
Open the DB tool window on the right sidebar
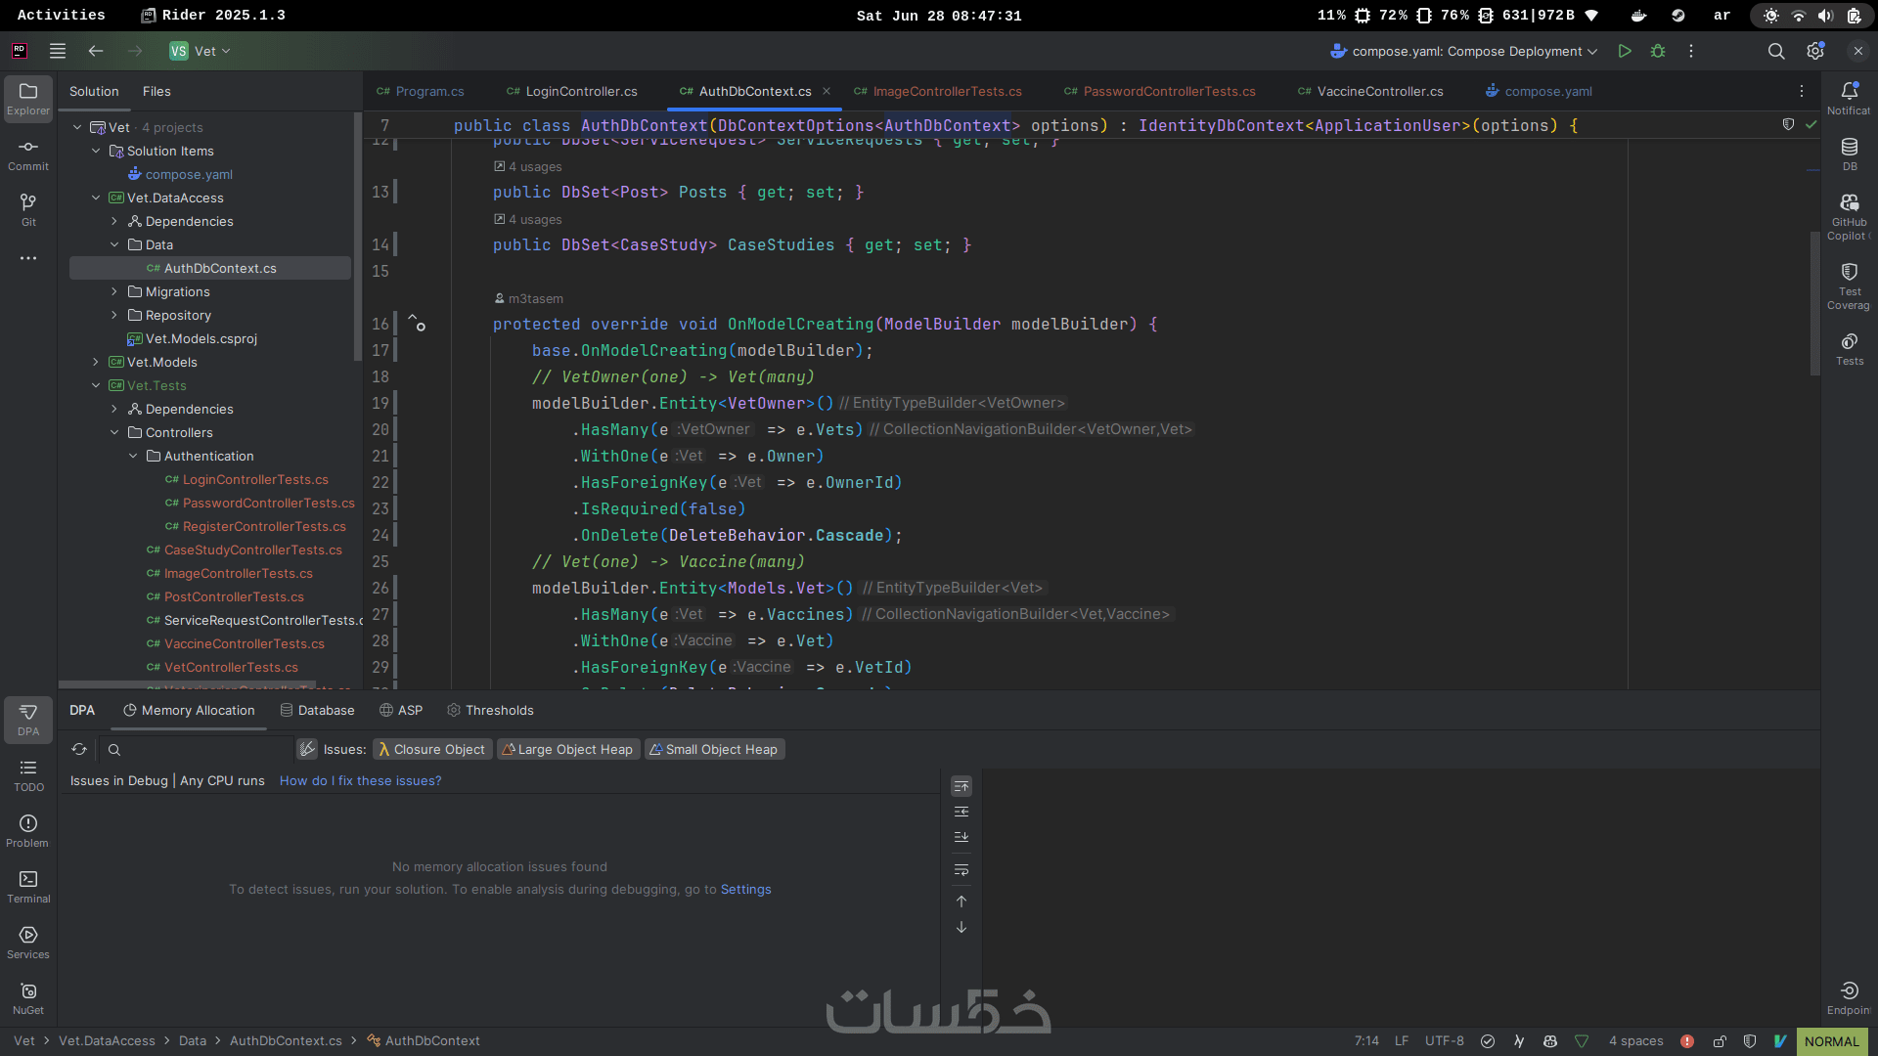coord(1849,154)
